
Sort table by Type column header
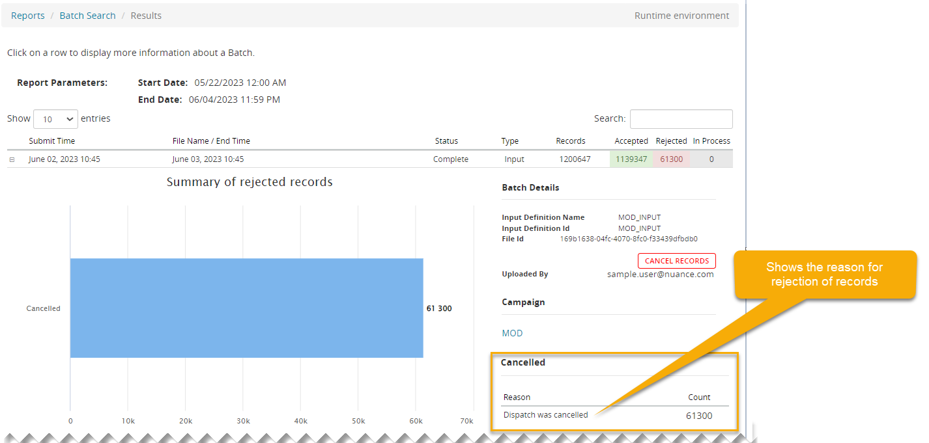[509, 141]
